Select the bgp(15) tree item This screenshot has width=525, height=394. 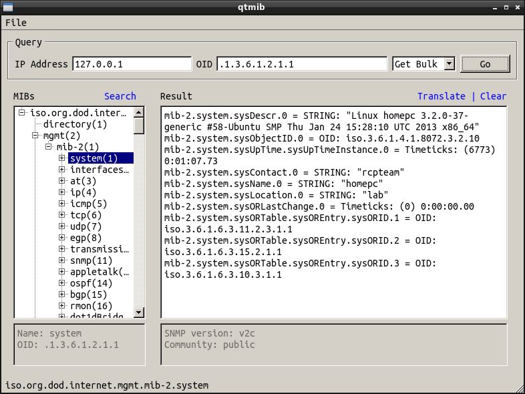click(x=88, y=294)
